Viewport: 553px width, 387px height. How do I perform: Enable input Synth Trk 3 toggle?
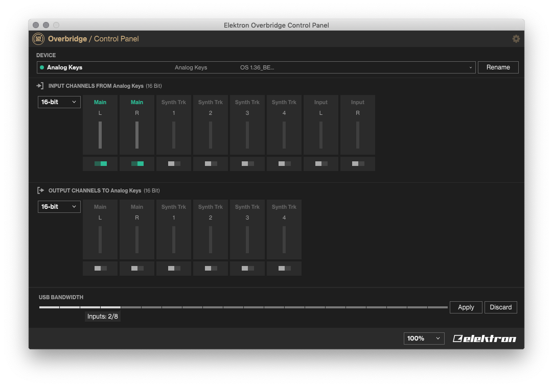pyautogui.click(x=247, y=163)
